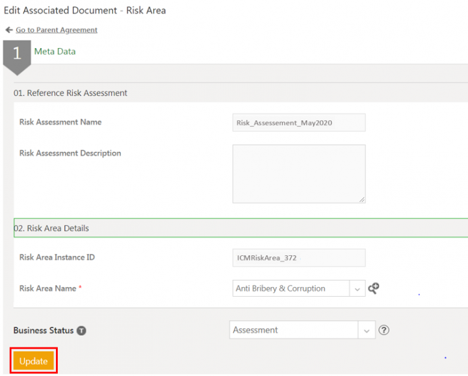The height and width of the screenshot is (376, 468).
Task: Click the Risk Area Instance ID field
Action: click(299, 258)
